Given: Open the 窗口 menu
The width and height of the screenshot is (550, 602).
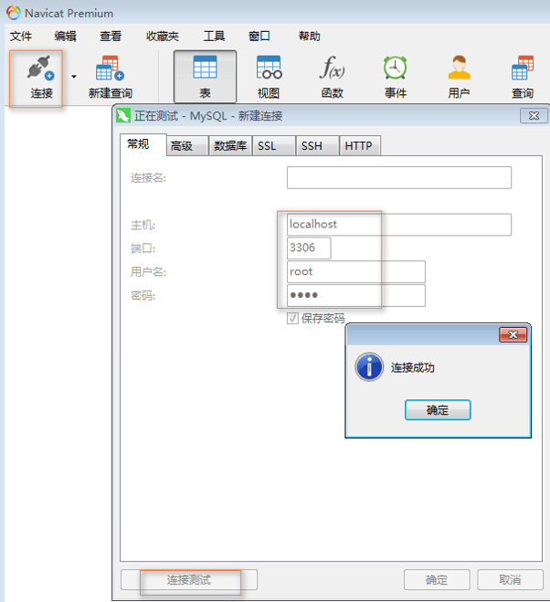Looking at the screenshot, I should pos(259,37).
